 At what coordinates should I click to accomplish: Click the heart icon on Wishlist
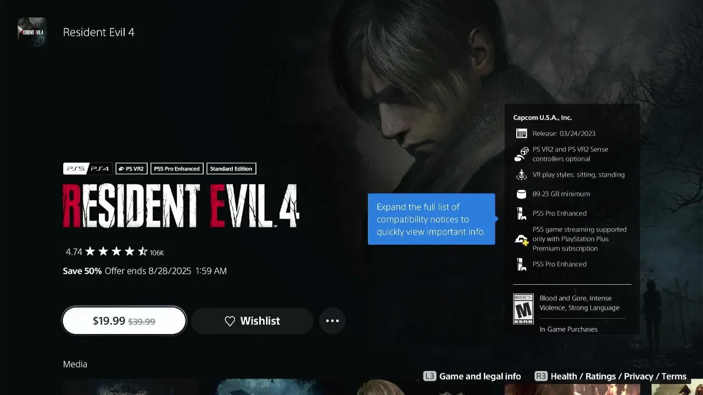click(230, 321)
